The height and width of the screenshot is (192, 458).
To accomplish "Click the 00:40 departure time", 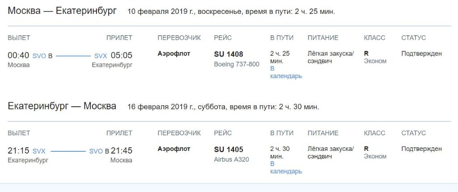I will 18,55.
